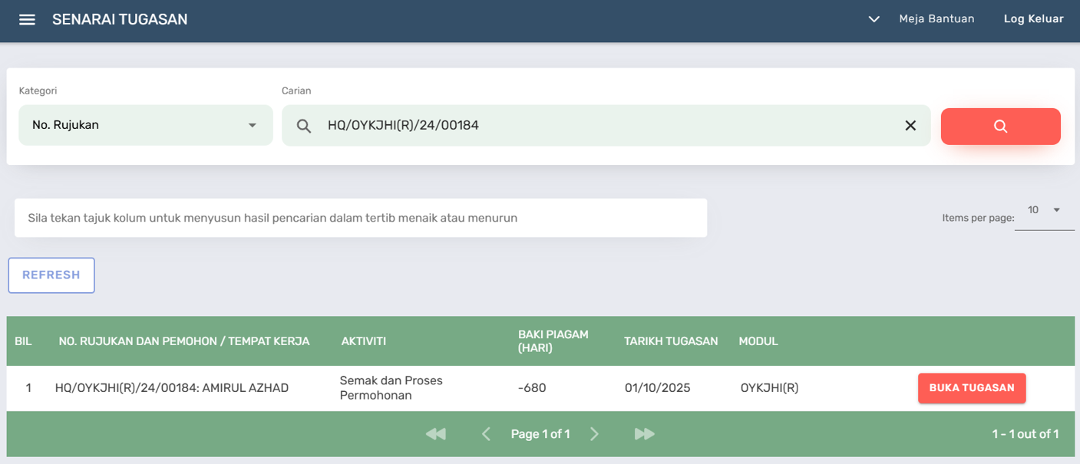This screenshot has width=1080, height=464.
Task: Sort by AKTIVITI column header
Action: tap(363, 341)
